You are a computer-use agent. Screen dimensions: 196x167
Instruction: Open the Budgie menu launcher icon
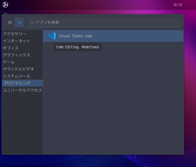5,5
